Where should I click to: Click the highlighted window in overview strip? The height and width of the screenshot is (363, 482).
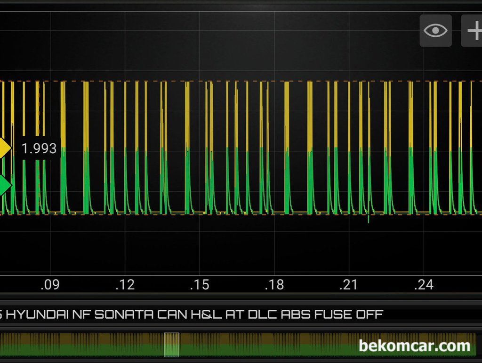click(171, 345)
